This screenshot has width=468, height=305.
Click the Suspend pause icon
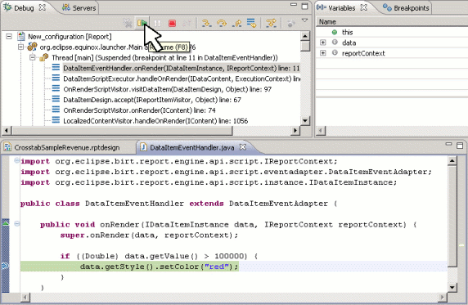point(157,23)
